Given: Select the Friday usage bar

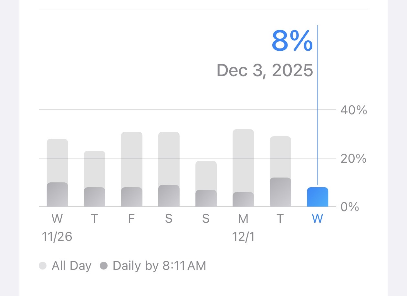Looking at the screenshot, I should [131, 169].
